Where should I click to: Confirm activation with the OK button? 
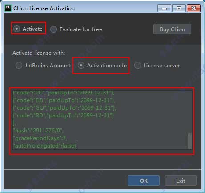click(144, 181)
